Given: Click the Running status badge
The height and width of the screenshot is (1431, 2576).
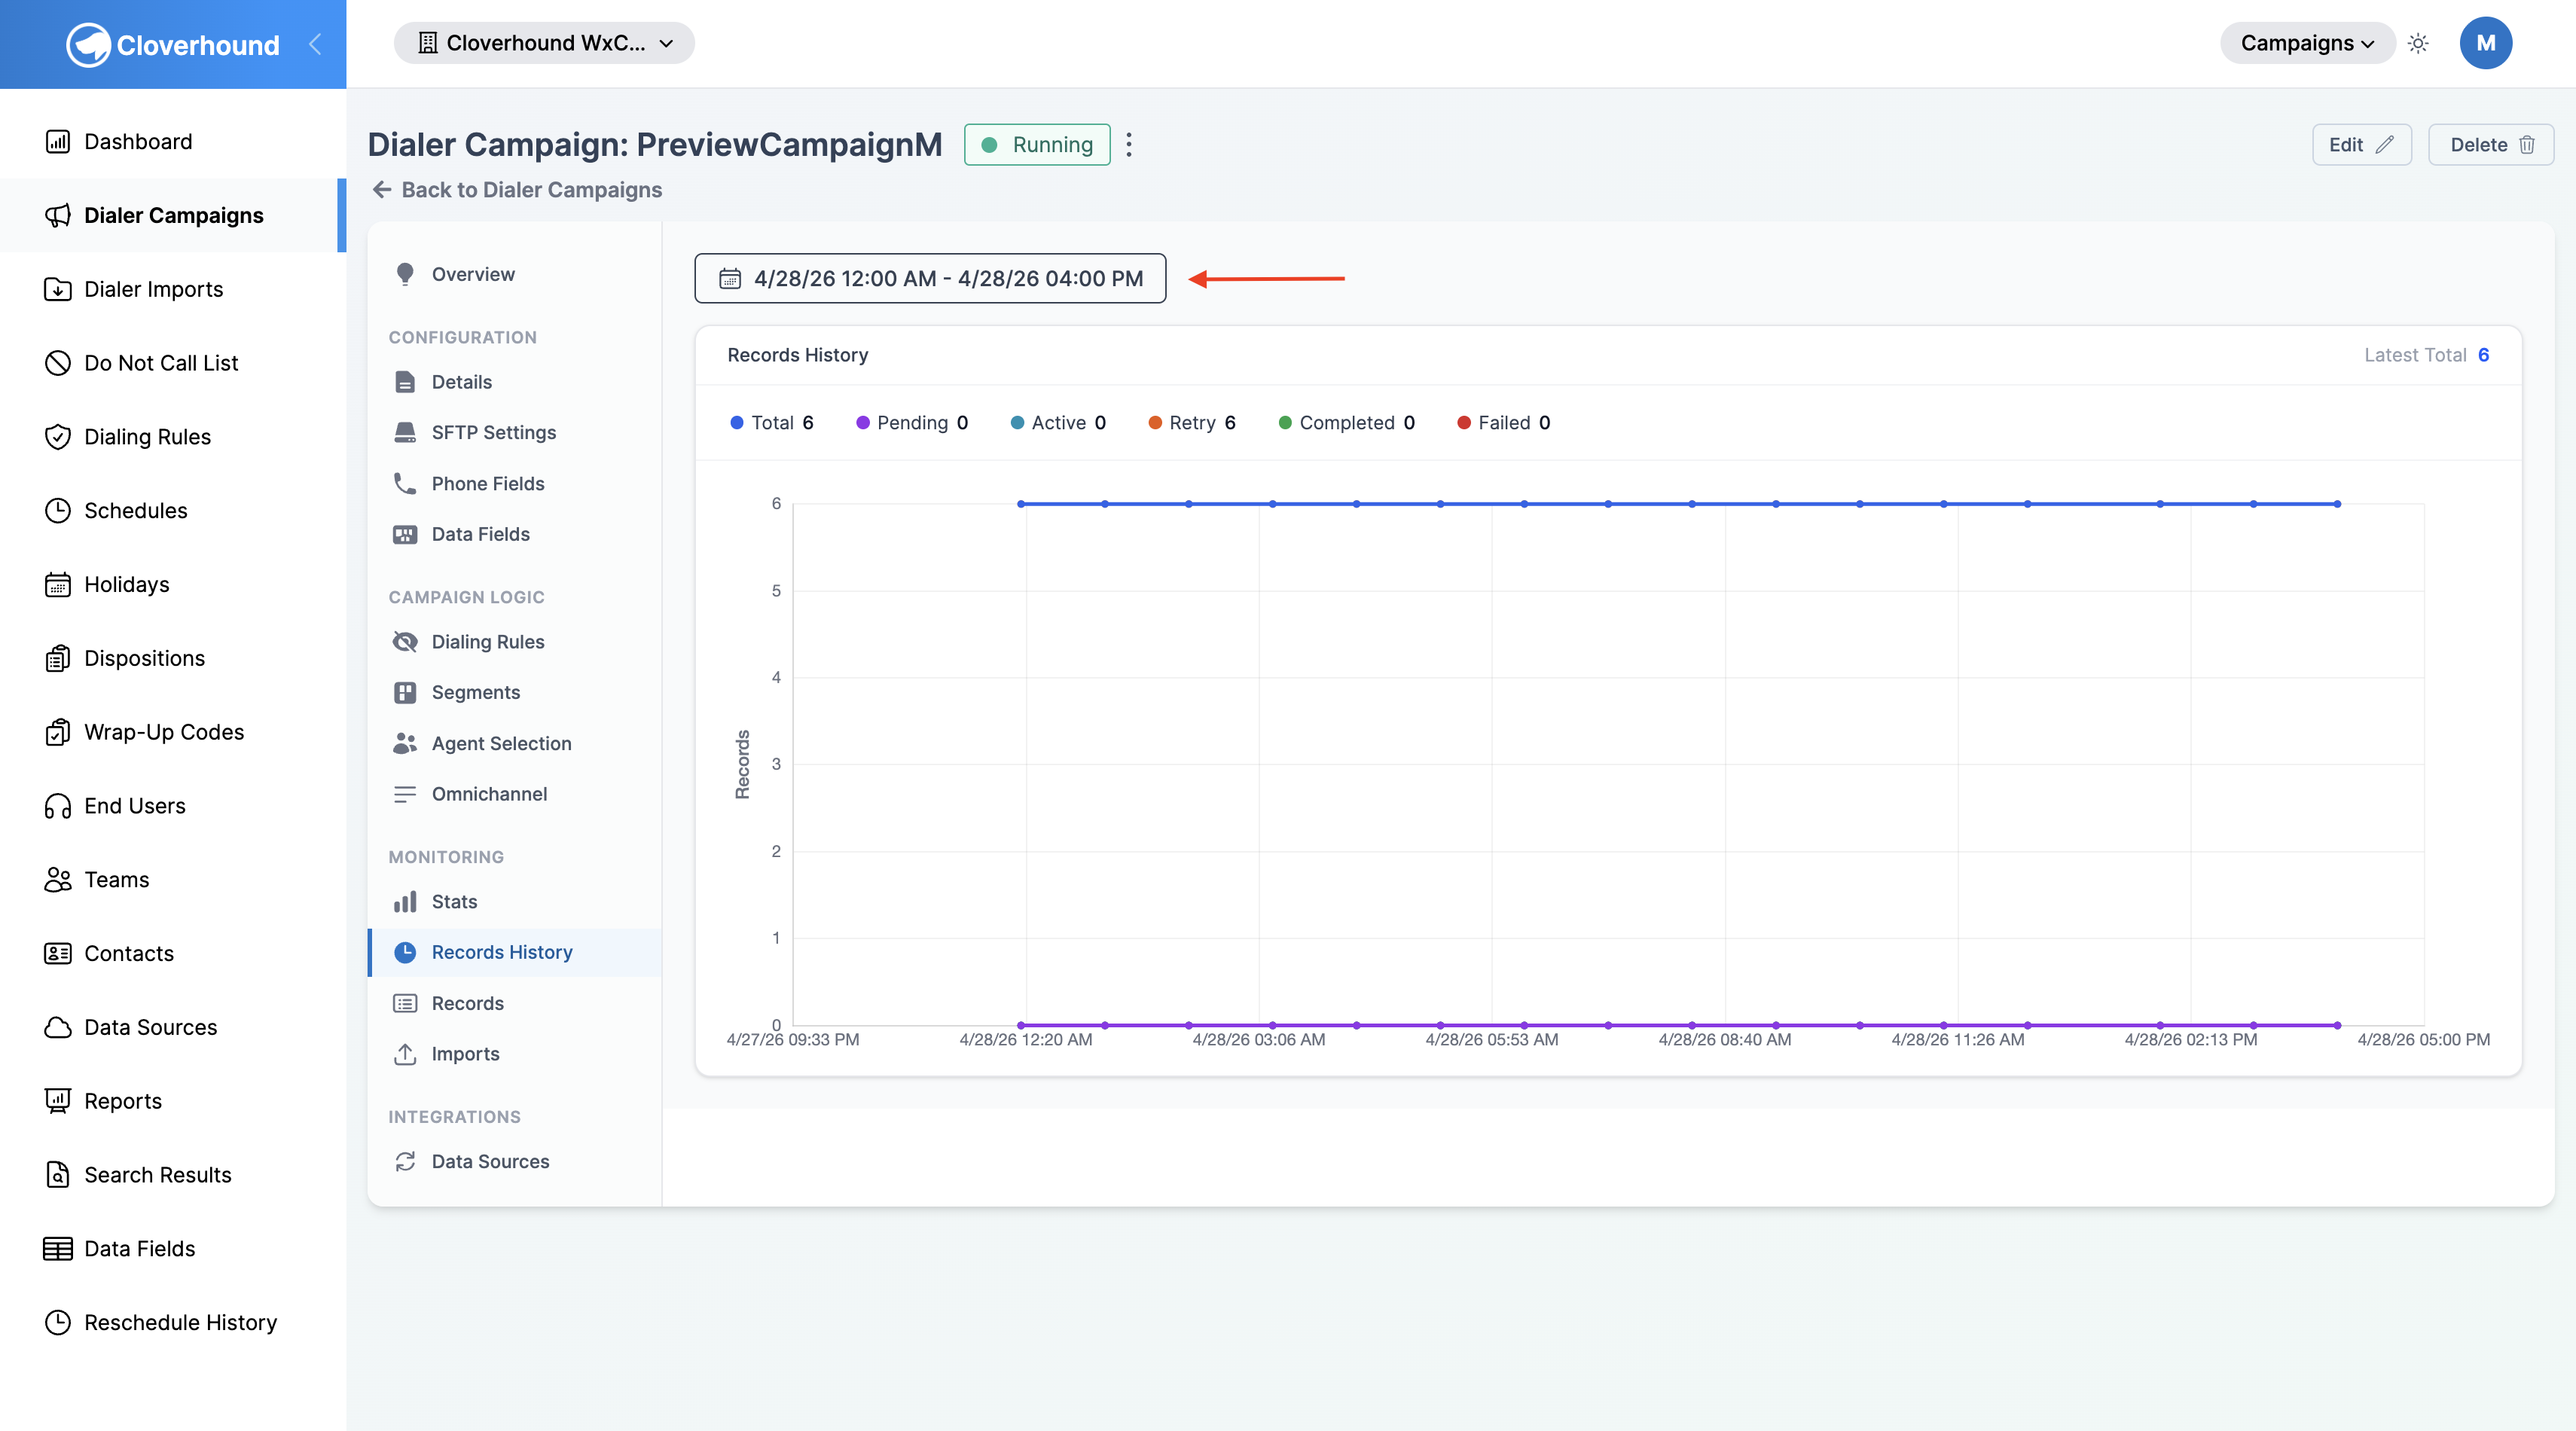Looking at the screenshot, I should 1037,144.
